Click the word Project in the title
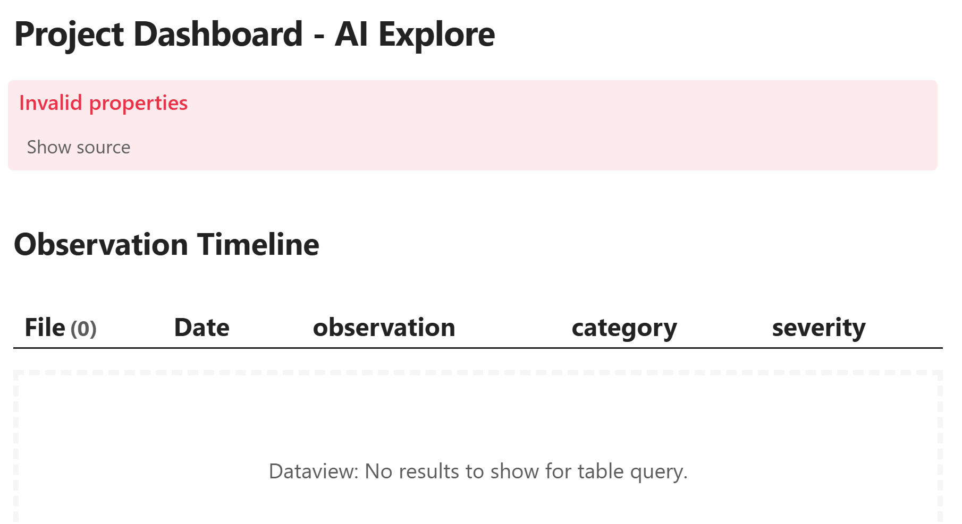Viewport: 962px width, 524px height. (69, 35)
